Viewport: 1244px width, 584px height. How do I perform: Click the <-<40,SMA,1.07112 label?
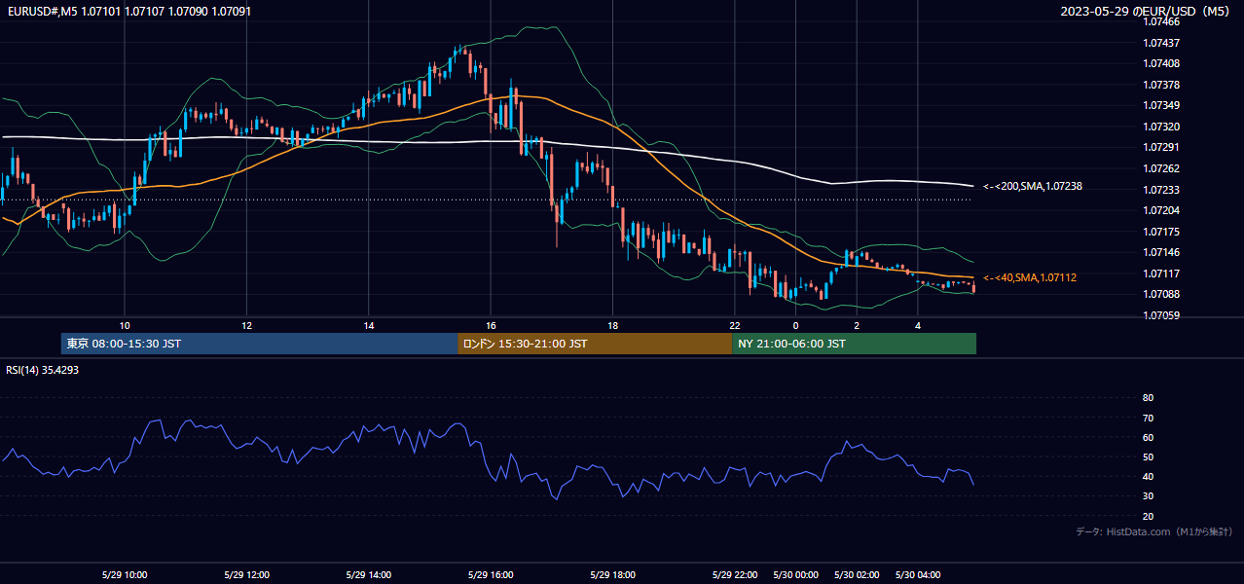point(1029,277)
